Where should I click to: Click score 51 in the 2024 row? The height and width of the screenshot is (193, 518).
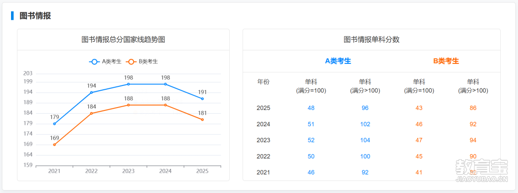(311, 124)
